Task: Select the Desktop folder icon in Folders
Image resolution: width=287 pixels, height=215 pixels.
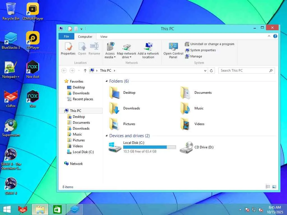Action: [x=115, y=93]
